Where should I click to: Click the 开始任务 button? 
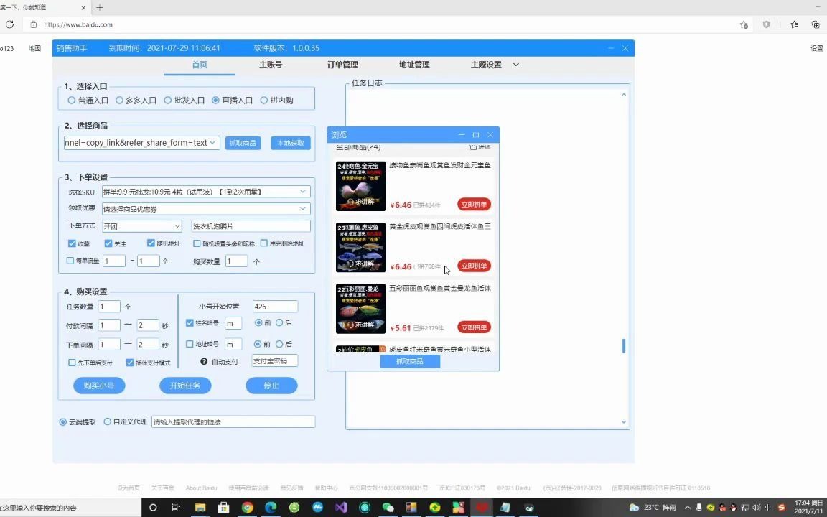184,386
